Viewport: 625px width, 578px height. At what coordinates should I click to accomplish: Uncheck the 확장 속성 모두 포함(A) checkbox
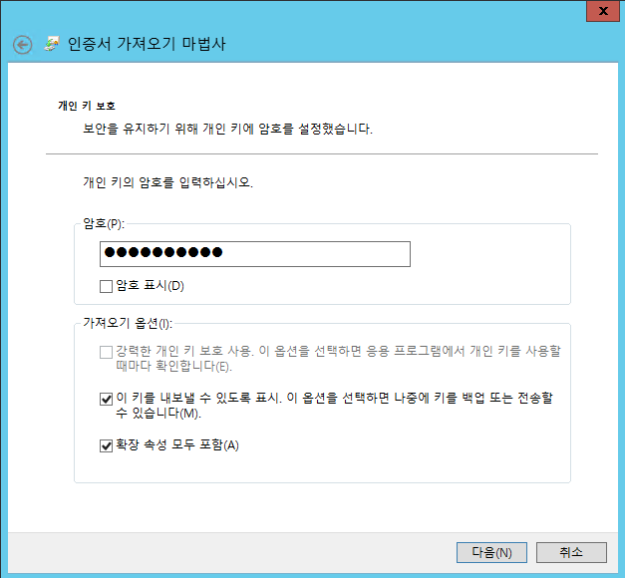[106, 445]
